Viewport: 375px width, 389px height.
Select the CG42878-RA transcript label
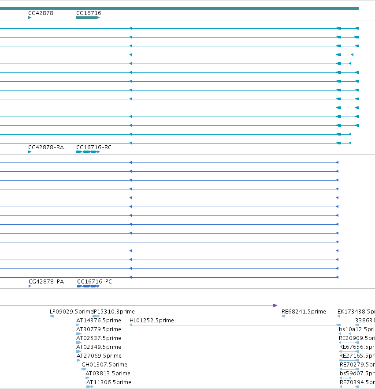click(46, 147)
